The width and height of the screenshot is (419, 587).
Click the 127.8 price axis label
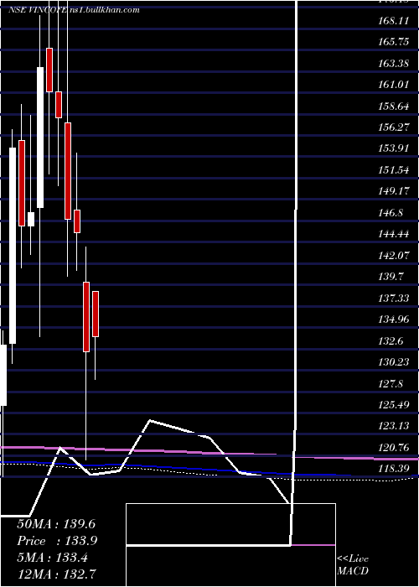coord(391,384)
